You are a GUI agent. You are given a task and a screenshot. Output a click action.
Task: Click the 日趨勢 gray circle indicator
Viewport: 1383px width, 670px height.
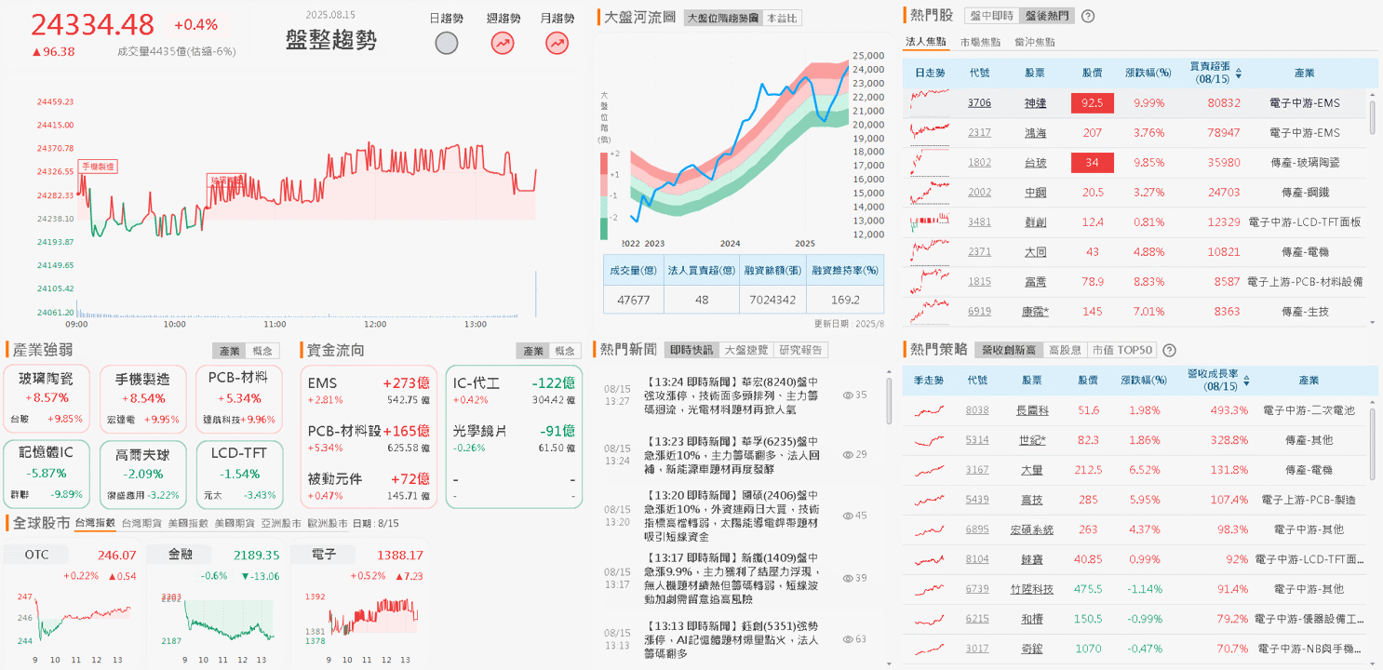click(x=447, y=43)
